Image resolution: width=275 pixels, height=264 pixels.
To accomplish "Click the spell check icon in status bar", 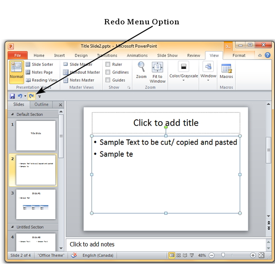I will click(x=74, y=255).
